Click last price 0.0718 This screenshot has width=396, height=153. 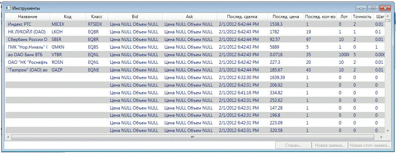(x=276, y=55)
